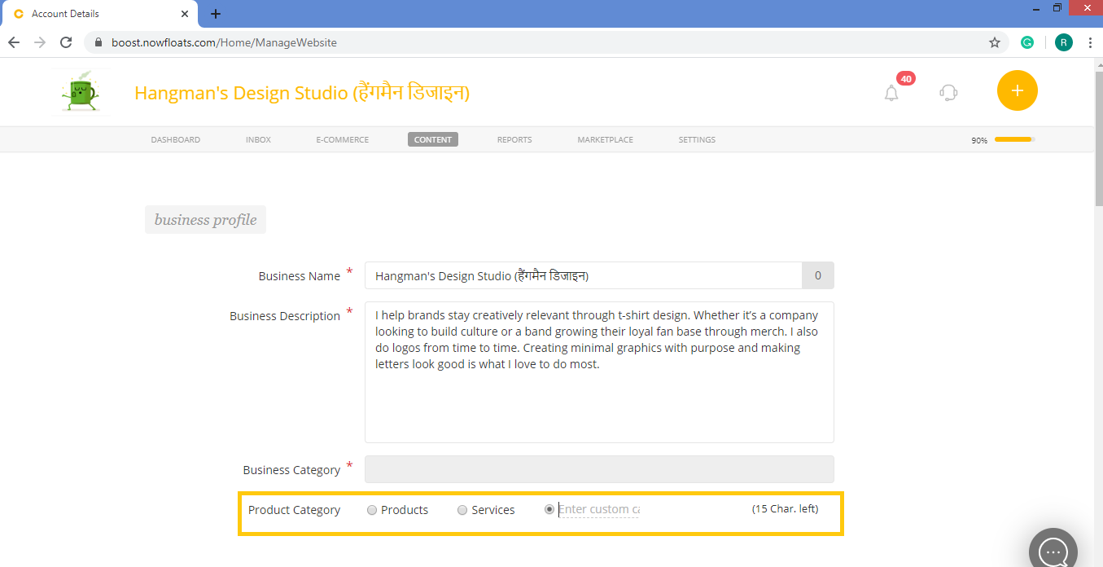
Task: Go back with browser back arrow
Action: (14, 42)
